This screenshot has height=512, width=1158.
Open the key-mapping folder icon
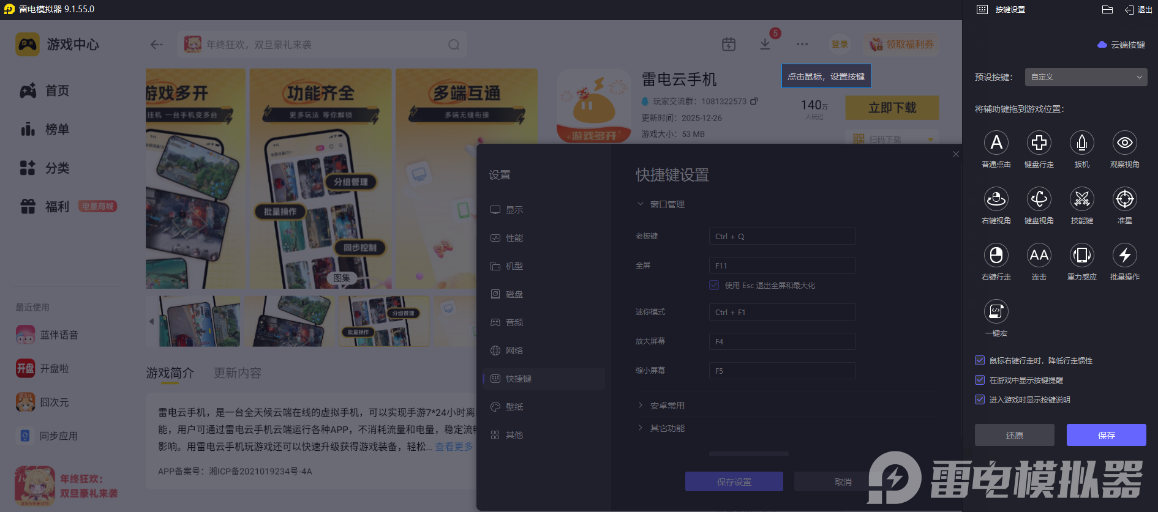(1107, 9)
